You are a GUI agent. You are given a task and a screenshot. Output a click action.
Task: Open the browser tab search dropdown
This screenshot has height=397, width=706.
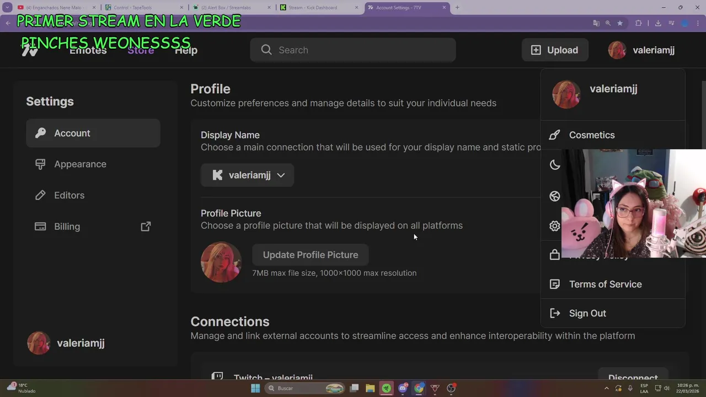click(7, 8)
